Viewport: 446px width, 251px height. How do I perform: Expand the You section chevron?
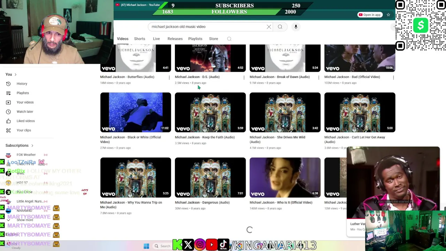(15, 74)
